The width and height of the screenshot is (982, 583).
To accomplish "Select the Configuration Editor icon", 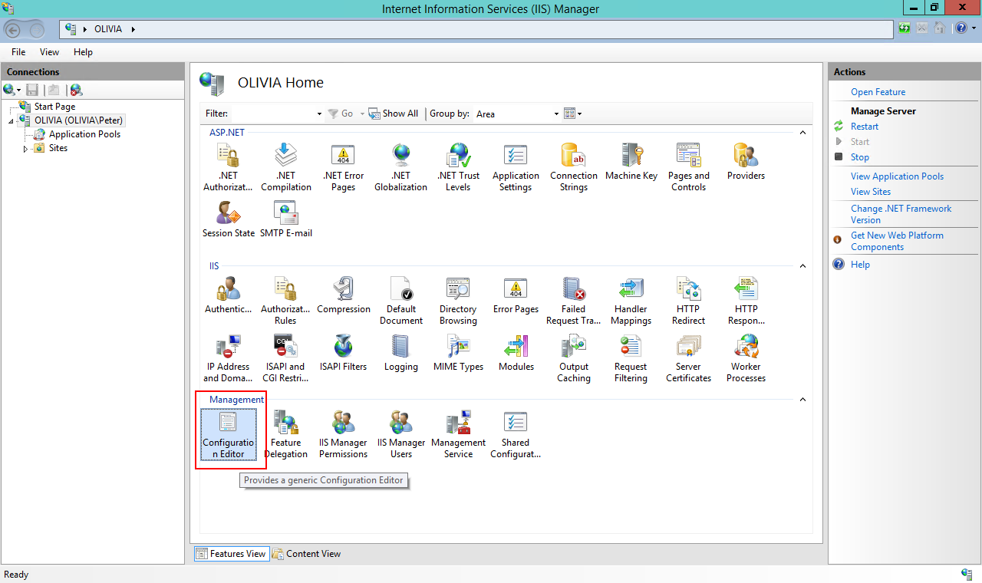I will pos(228,434).
